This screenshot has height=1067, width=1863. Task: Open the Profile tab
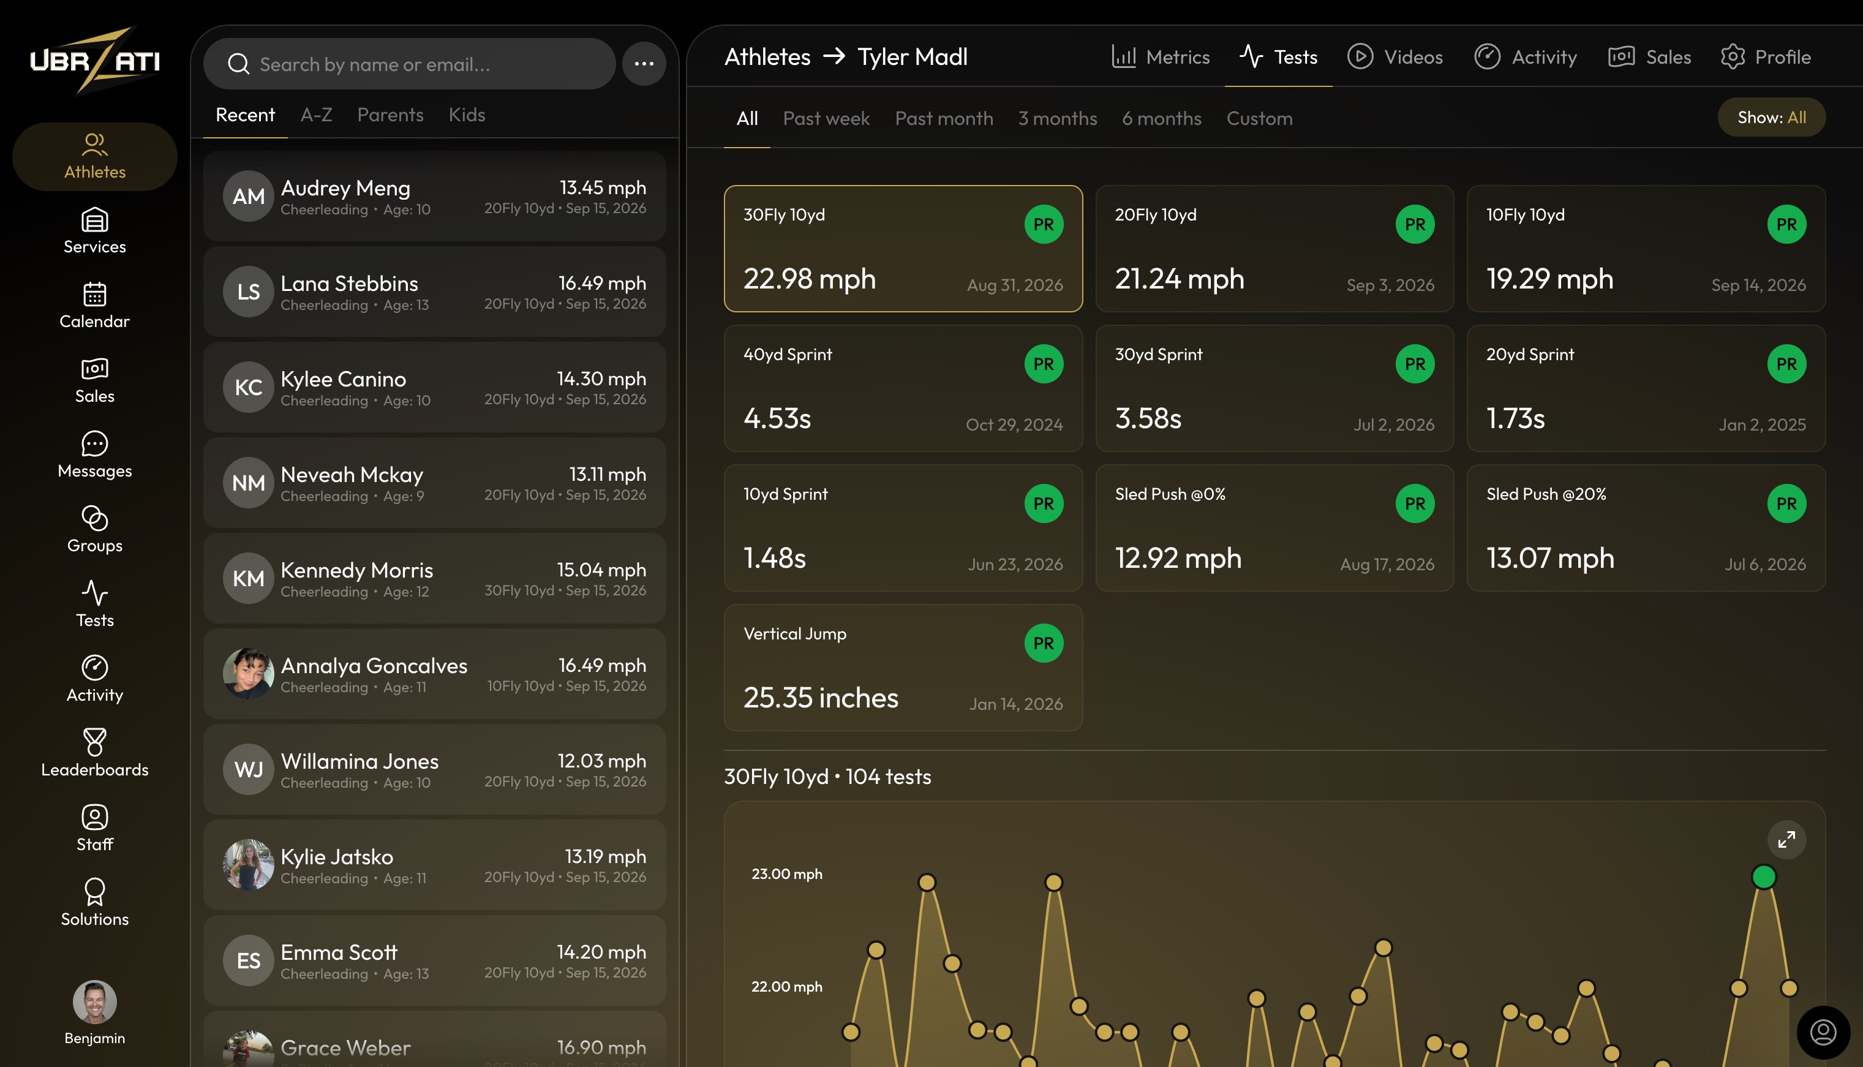pos(1766,56)
